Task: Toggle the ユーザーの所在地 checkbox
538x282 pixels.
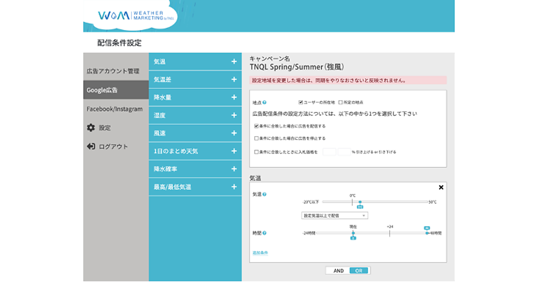Action: tap(301, 103)
